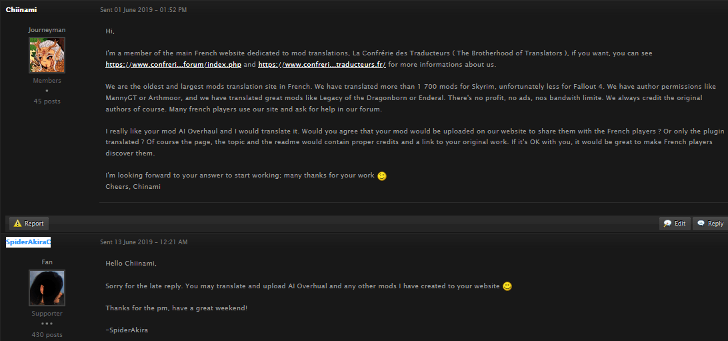Click the winking smiley emoji
The image size is (728, 341).
point(382,177)
